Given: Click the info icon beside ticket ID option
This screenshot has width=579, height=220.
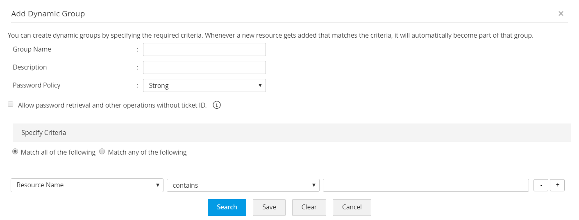Looking at the screenshot, I should click(217, 105).
